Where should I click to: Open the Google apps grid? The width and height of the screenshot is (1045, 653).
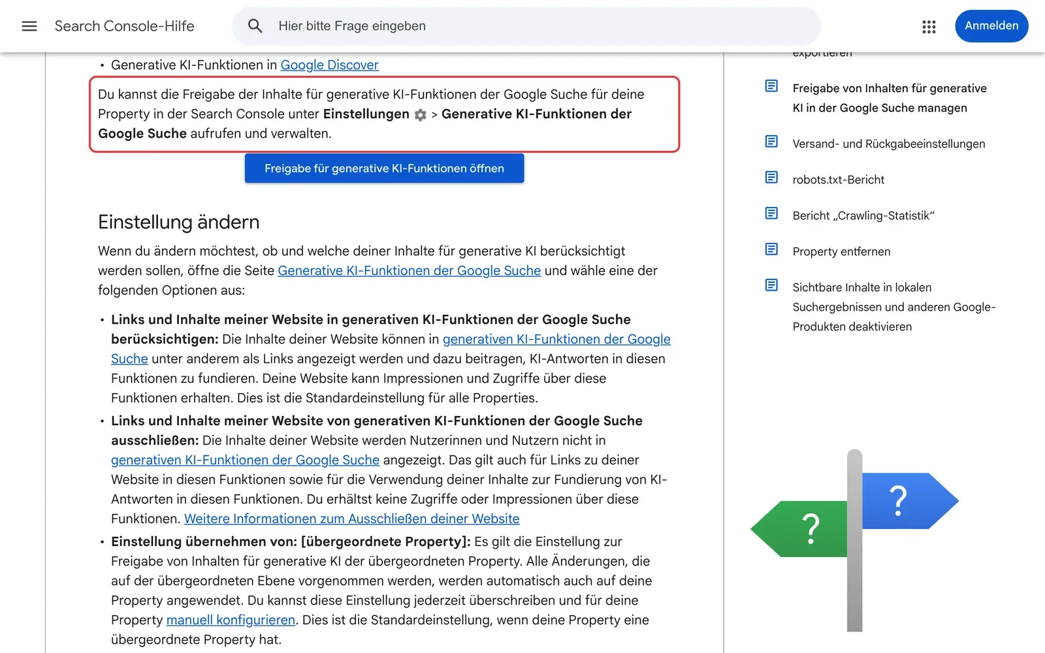[929, 26]
